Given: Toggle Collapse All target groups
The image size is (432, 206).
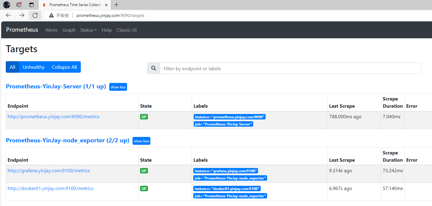Looking at the screenshot, I should [64, 67].
